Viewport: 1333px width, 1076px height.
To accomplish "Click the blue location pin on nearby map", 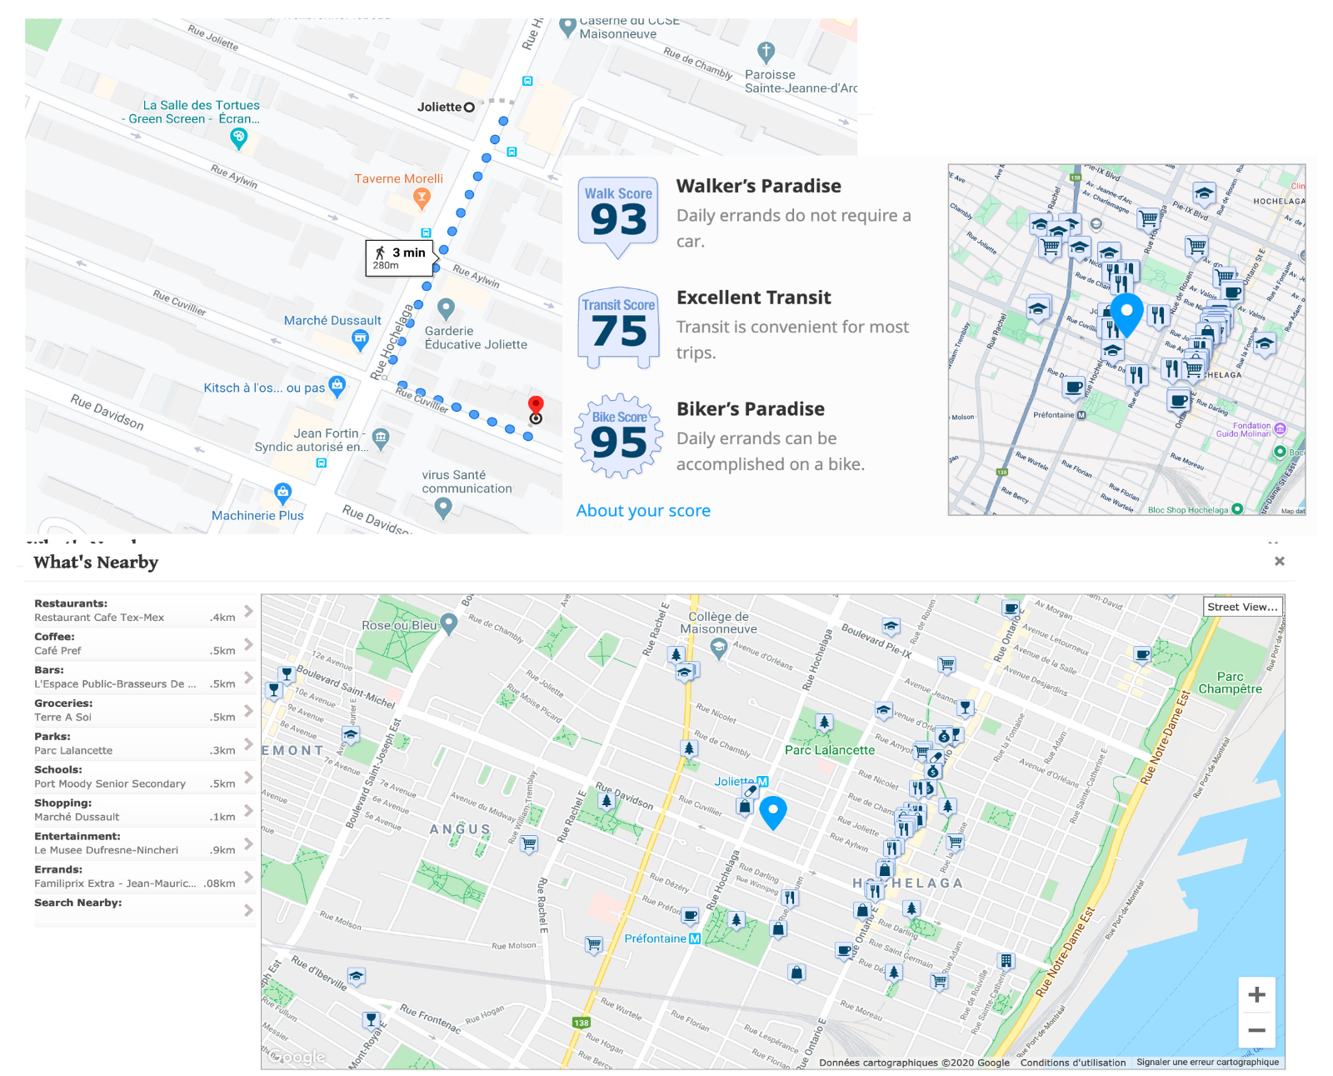I will point(773,811).
